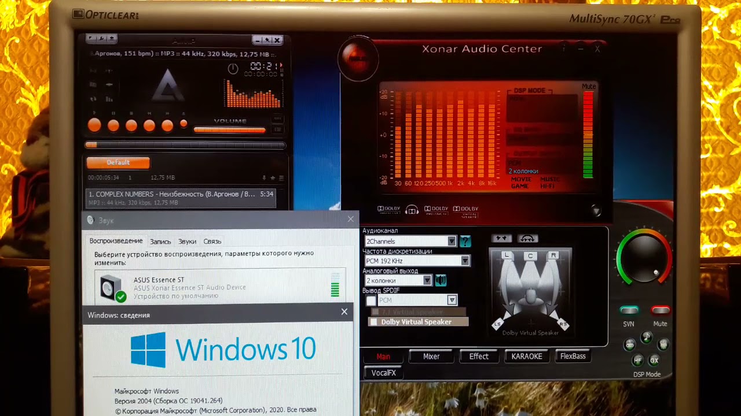Click the Xonar ASUS round logo button
The width and height of the screenshot is (741, 416).
[359, 58]
